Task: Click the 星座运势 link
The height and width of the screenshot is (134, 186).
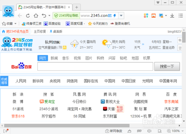Action: coord(169,48)
